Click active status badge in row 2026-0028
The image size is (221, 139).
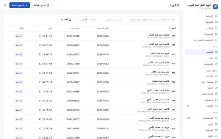[19, 36]
